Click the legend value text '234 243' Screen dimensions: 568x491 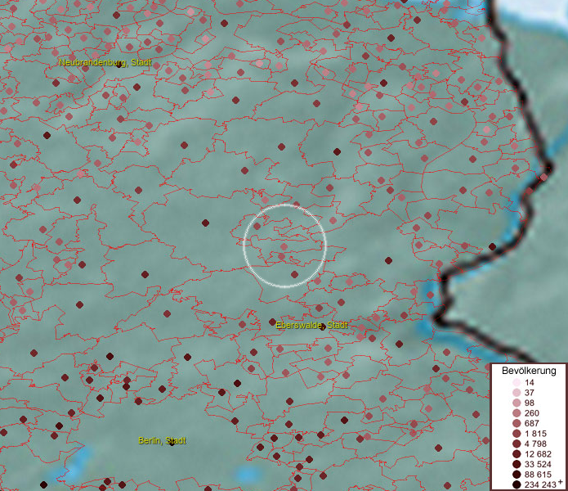[540, 484]
